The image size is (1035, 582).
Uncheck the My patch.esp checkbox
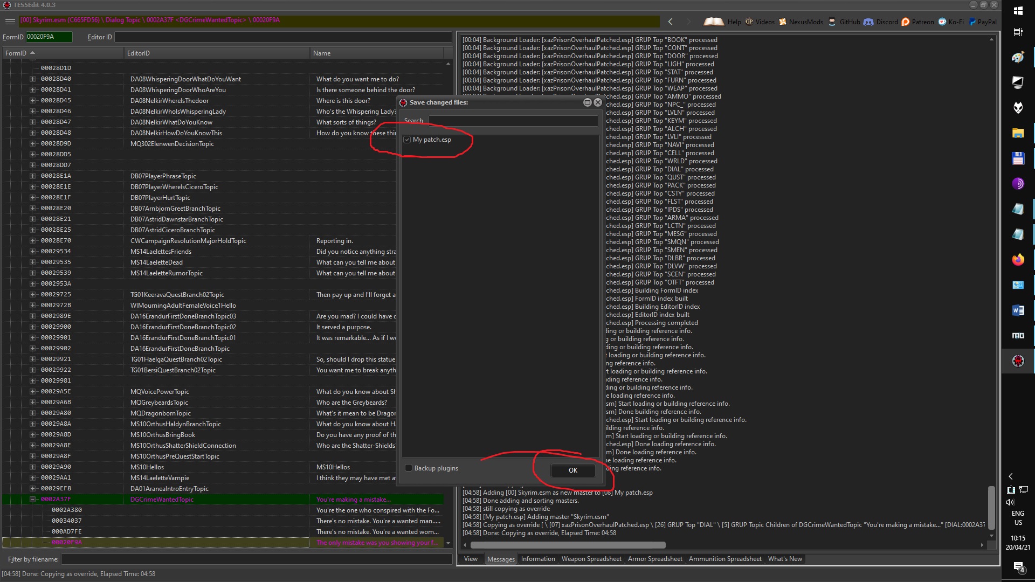pyautogui.click(x=408, y=140)
